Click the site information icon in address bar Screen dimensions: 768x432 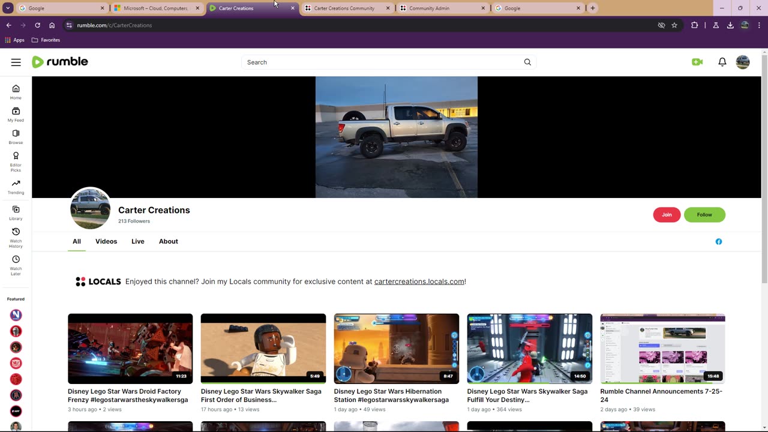69,25
